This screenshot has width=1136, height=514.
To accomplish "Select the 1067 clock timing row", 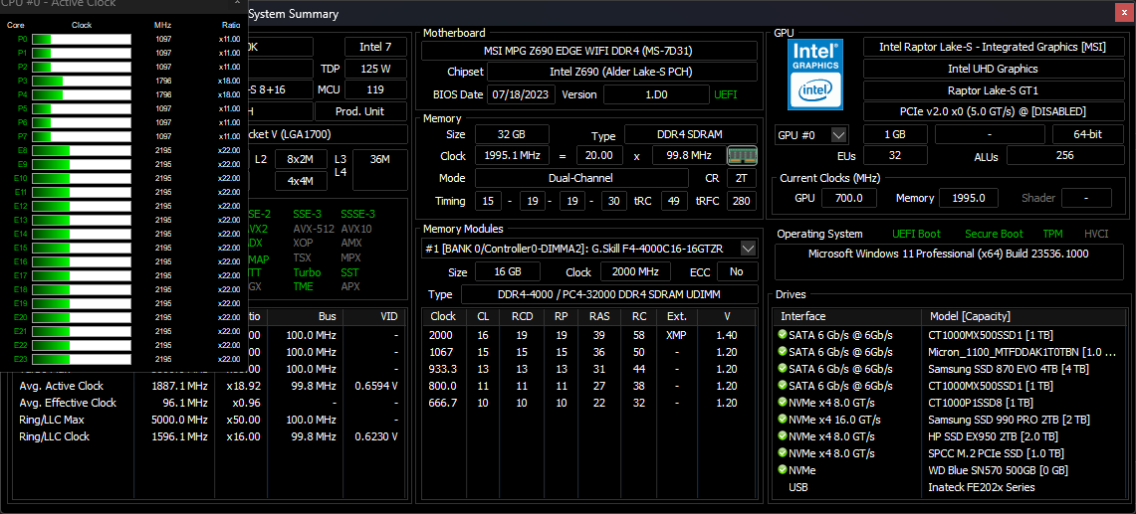I will click(589, 352).
